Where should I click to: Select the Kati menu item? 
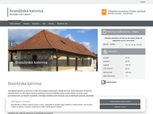tap(44, 24)
